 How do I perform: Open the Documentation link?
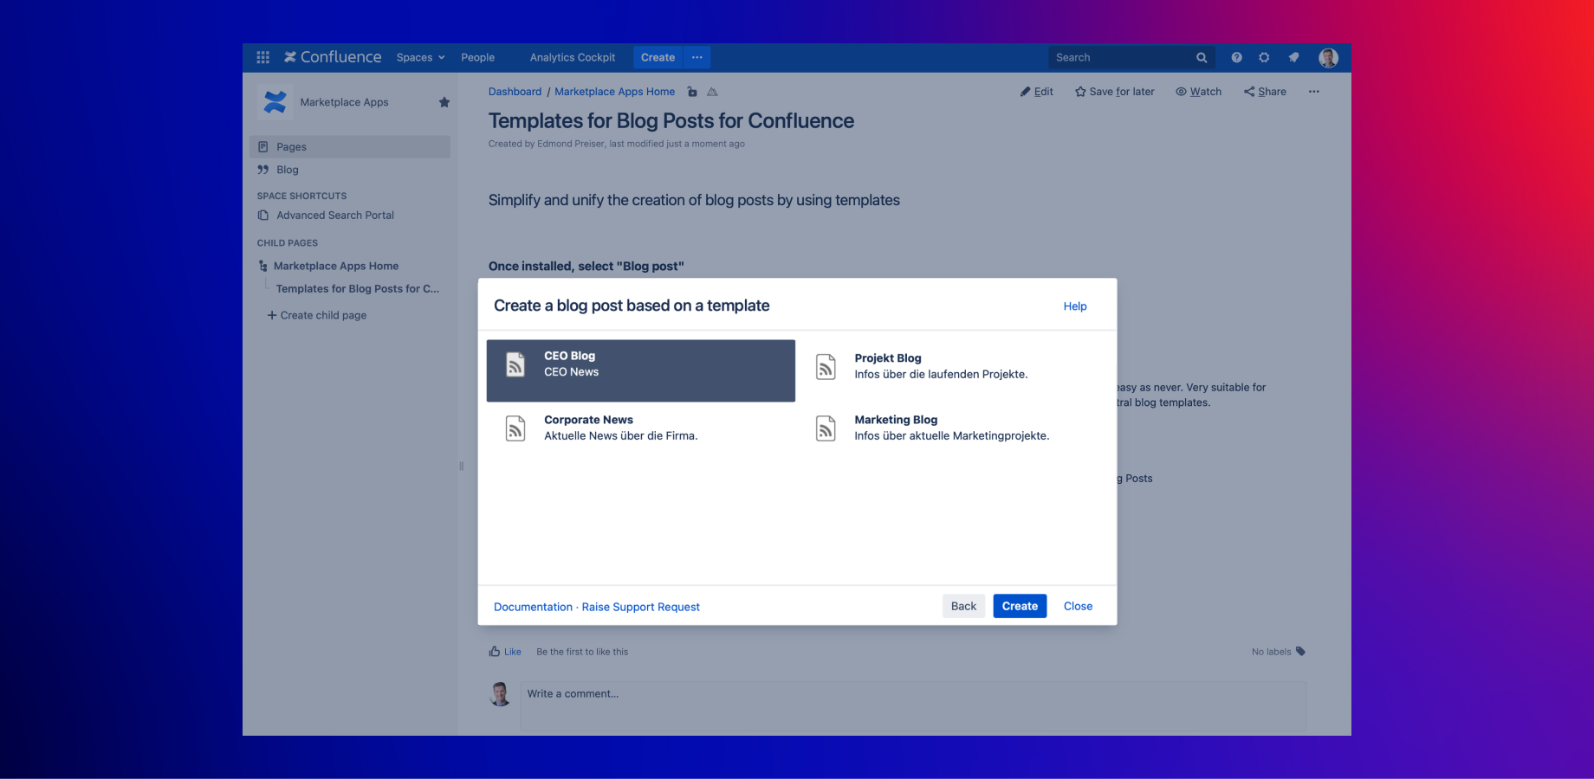coord(533,607)
